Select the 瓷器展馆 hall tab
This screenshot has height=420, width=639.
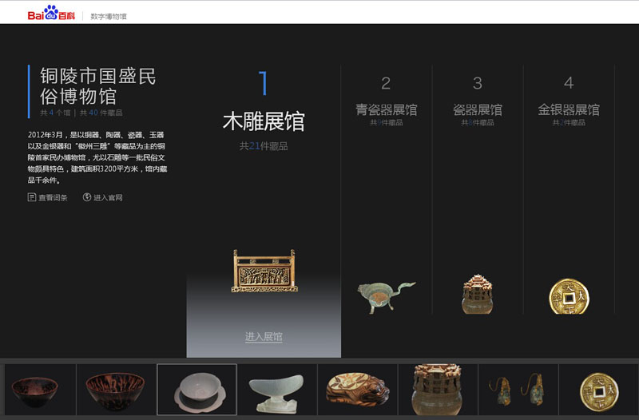[x=478, y=109]
